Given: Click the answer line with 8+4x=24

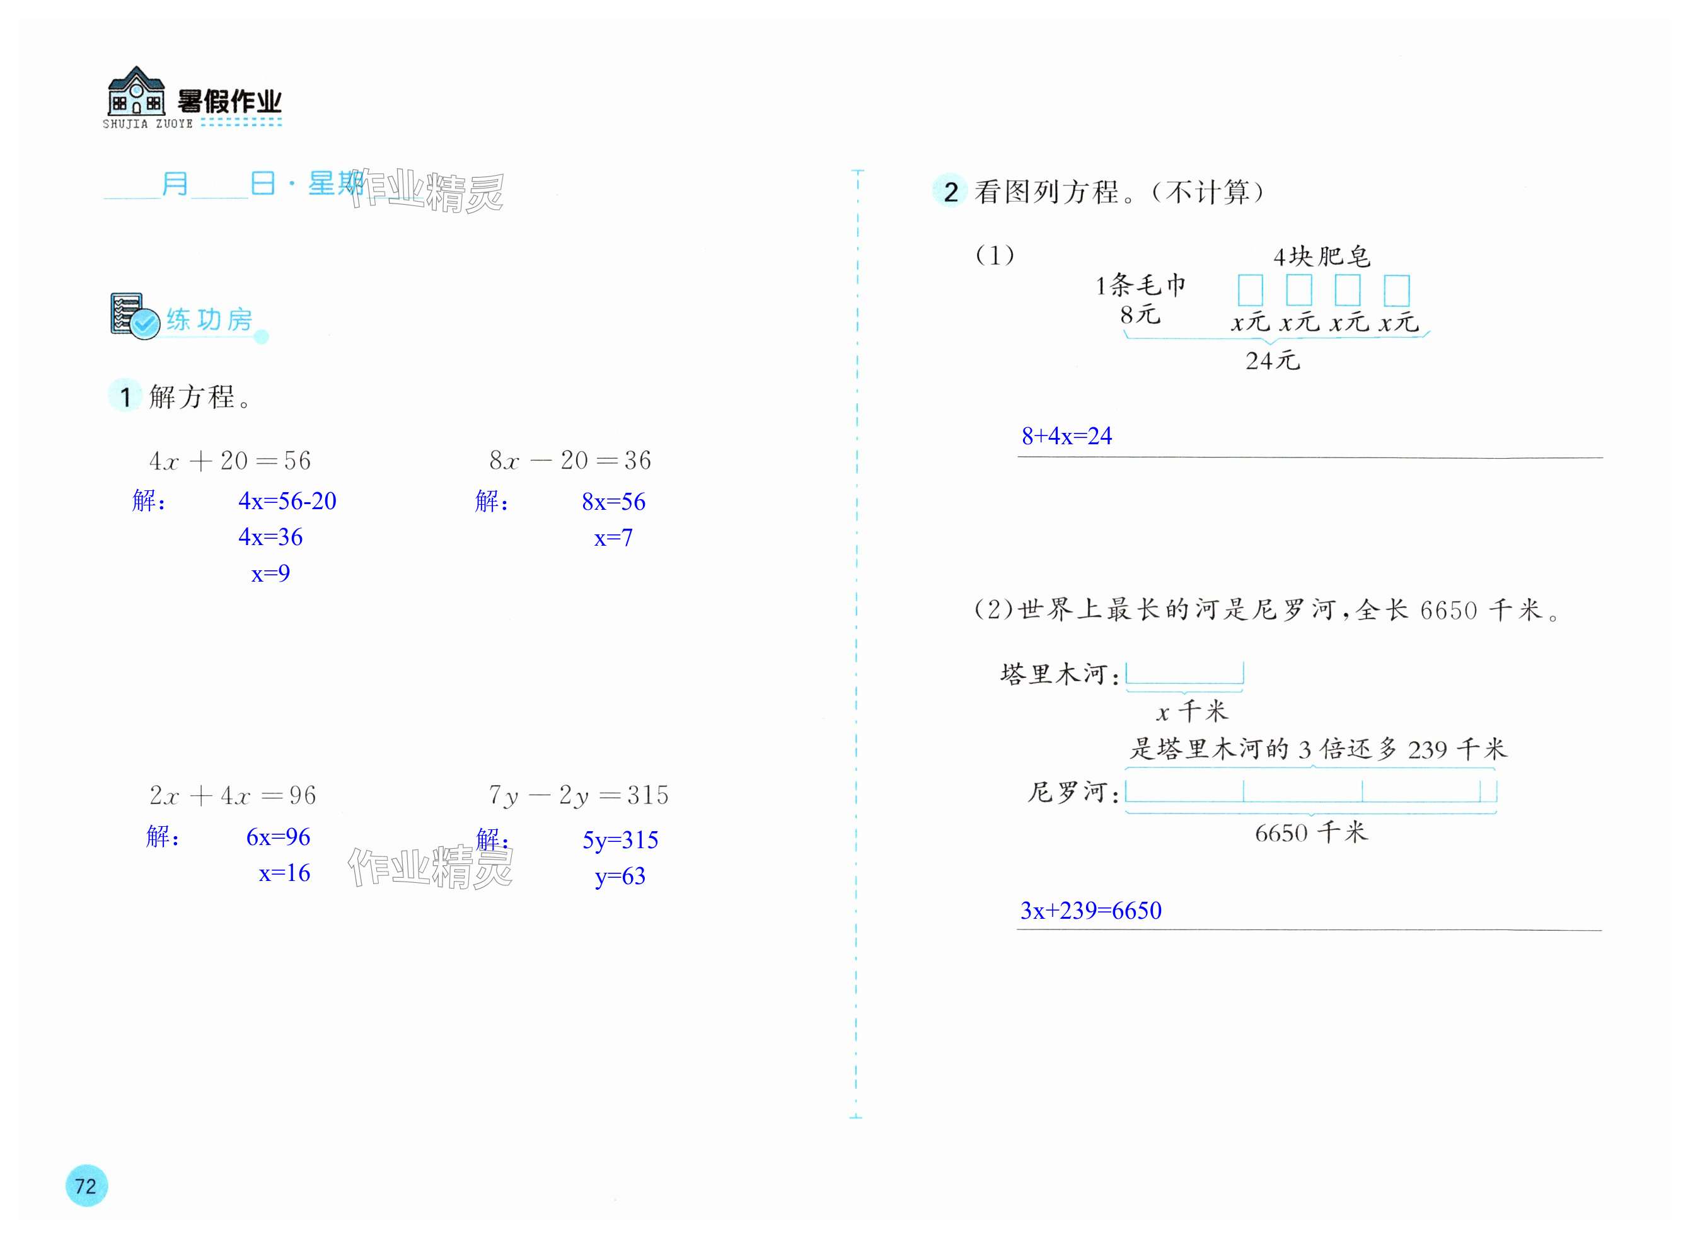Looking at the screenshot, I should coord(1067,436).
